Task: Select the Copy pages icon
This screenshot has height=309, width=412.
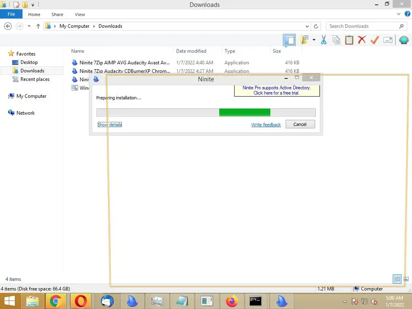Action: pyautogui.click(x=336, y=40)
